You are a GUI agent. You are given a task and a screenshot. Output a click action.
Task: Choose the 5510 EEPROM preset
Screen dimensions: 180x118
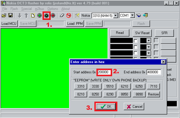110,86
